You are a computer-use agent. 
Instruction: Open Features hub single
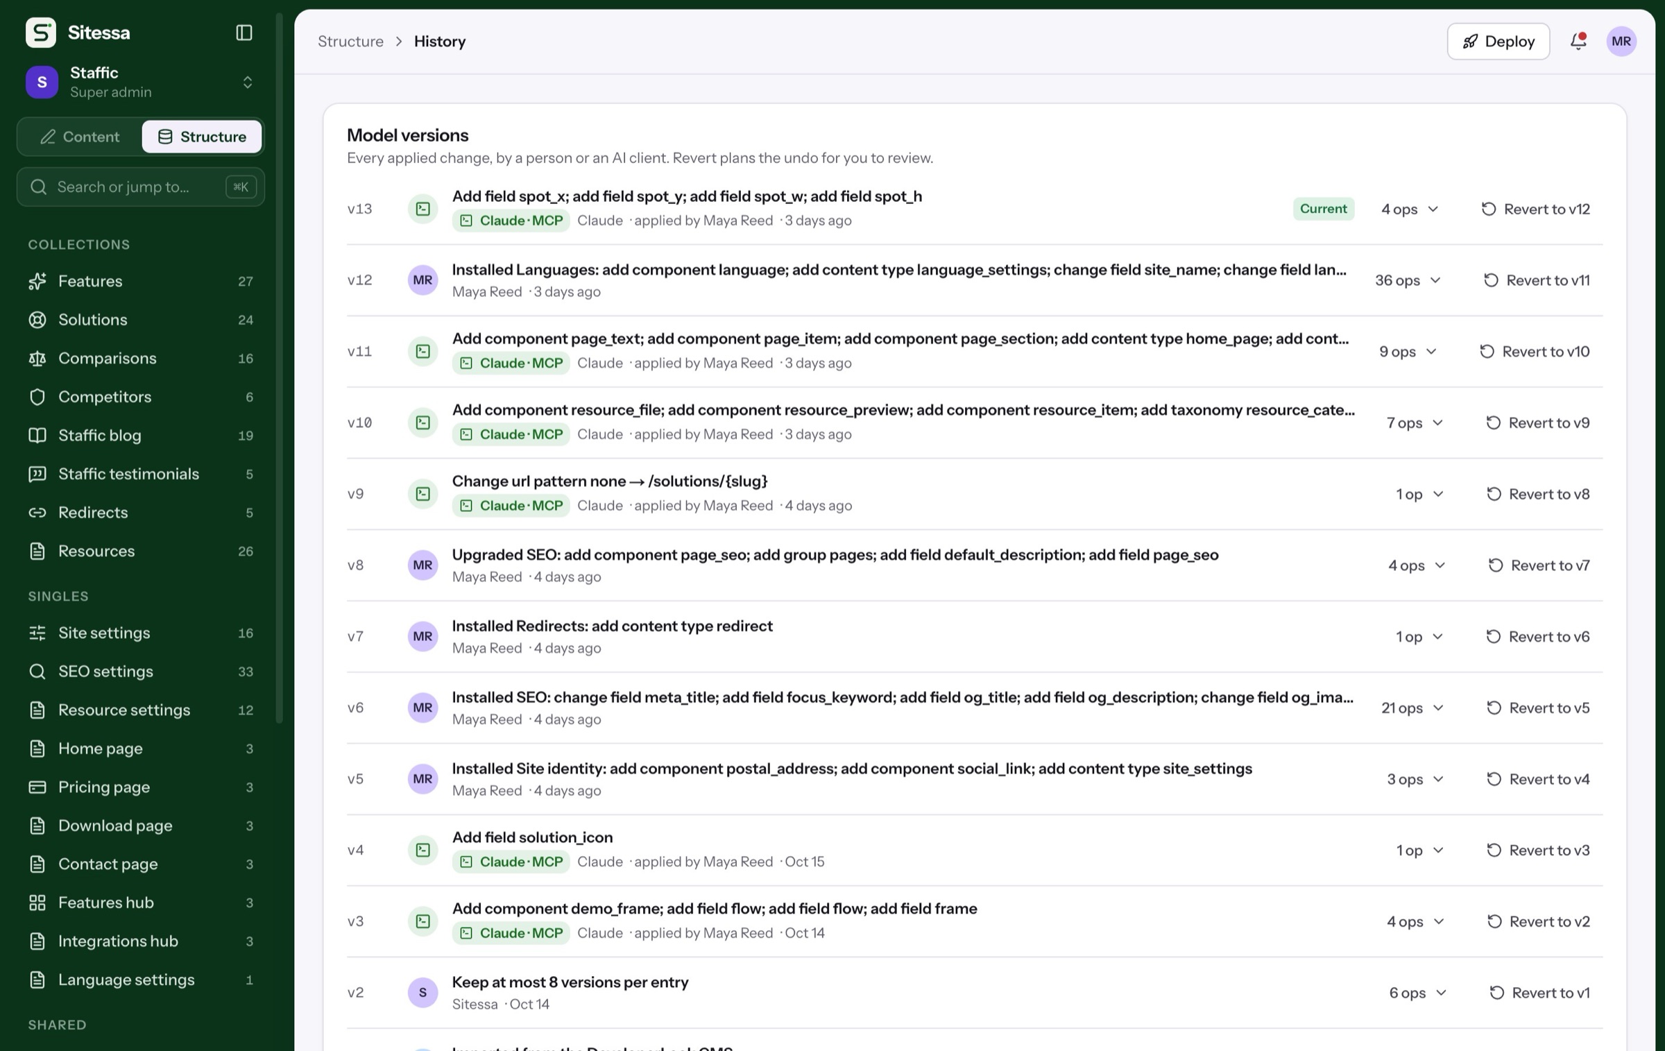[140, 903]
